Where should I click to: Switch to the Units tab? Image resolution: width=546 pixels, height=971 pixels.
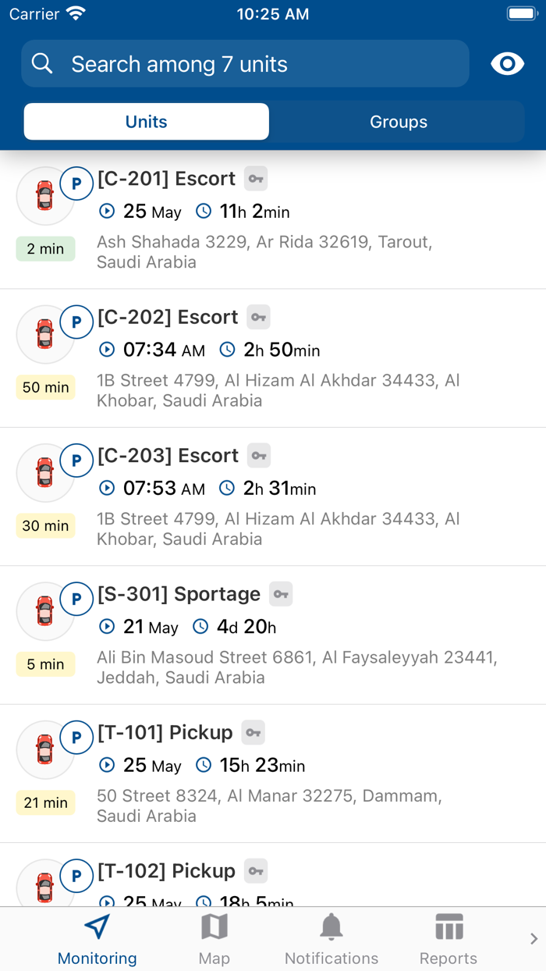(147, 122)
